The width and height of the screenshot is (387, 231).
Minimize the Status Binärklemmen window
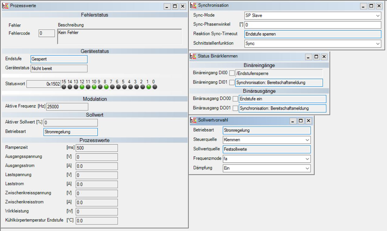(x=308, y=57)
